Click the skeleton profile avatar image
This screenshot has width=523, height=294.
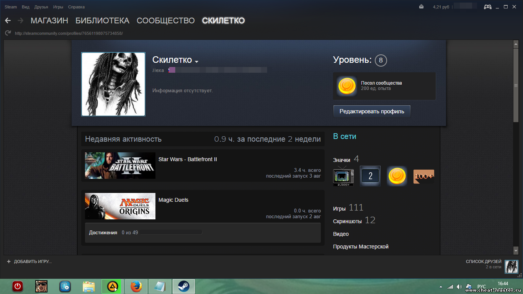[x=113, y=84]
